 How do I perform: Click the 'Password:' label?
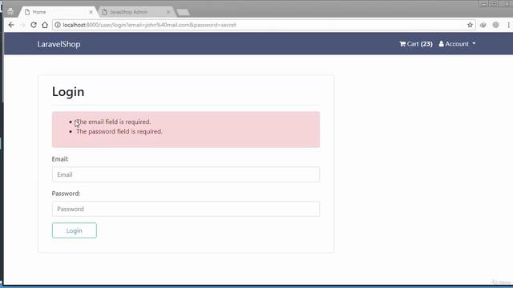tap(66, 194)
